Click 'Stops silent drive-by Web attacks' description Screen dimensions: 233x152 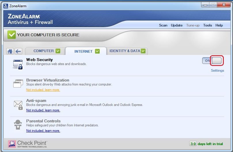tap(69, 84)
